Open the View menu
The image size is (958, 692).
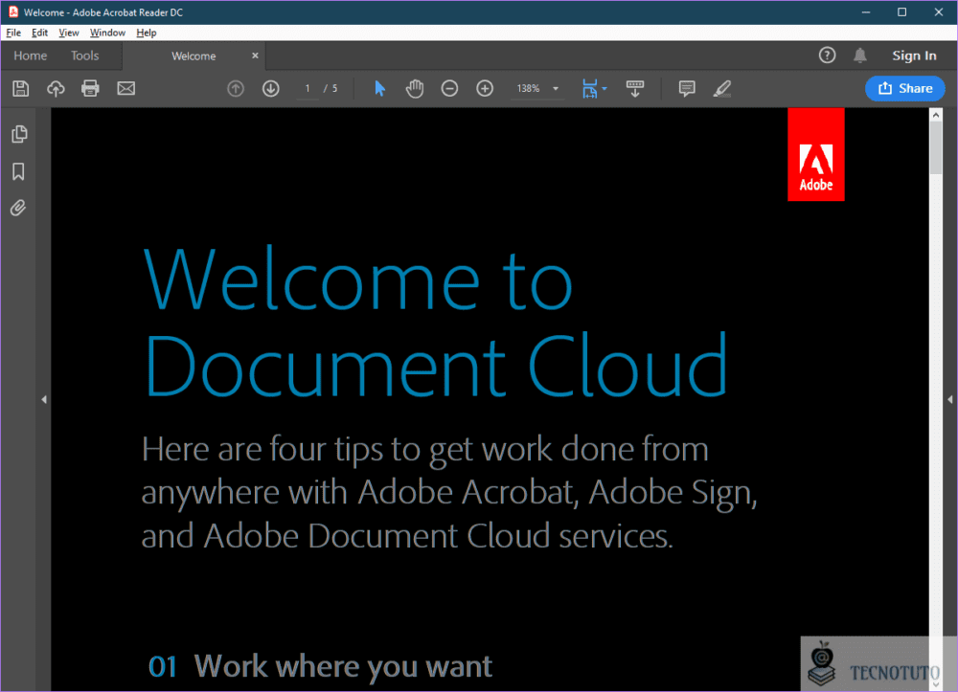(68, 33)
